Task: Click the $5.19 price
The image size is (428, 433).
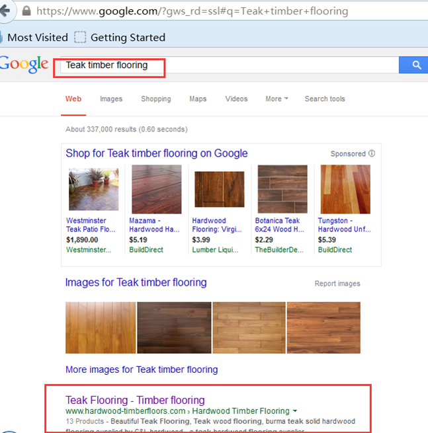Action: point(138,240)
